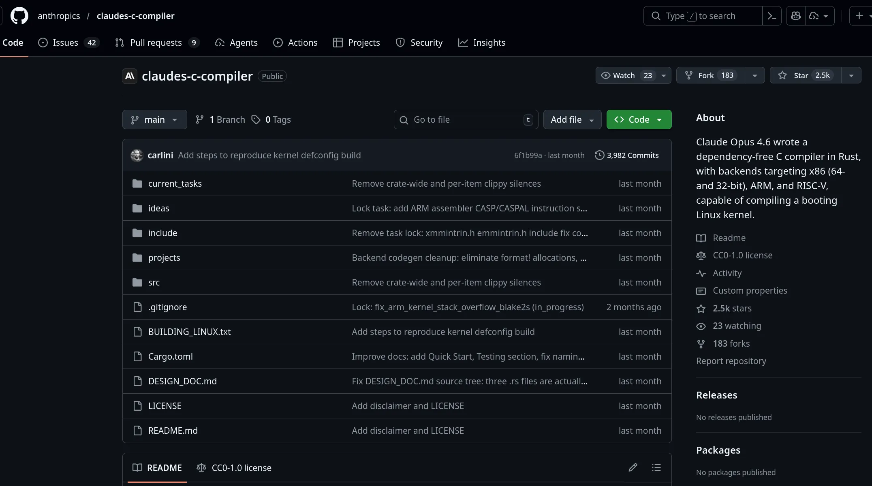Click the file icon for .gitignore
872x486 pixels.
click(137, 307)
